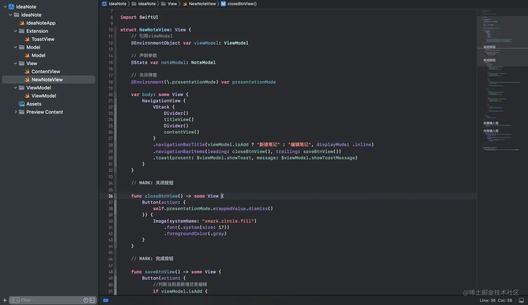This screenshot has height=305, width=528.
Task: Select NewNoteView in navigator
Action: click(49, 80)
